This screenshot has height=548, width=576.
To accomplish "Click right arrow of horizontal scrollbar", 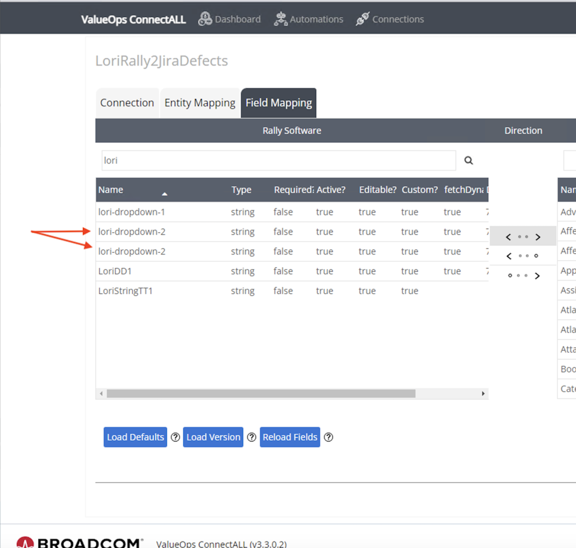I will coord(483,394).
